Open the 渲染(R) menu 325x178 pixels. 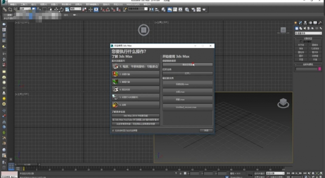106,5
